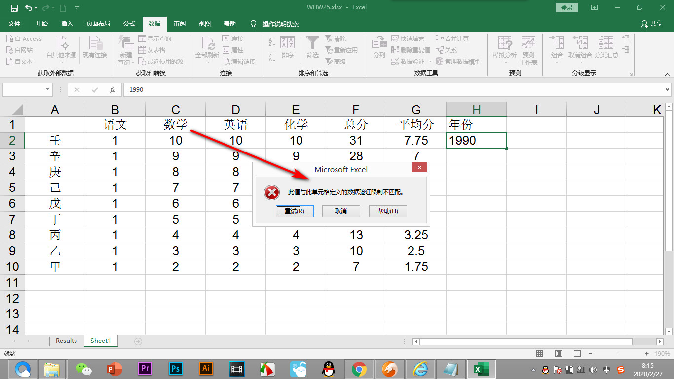Screen dimensions: 674x379
Task: Click the 自网站 import option
Action: pyautogui.click(x=20, y=50)
